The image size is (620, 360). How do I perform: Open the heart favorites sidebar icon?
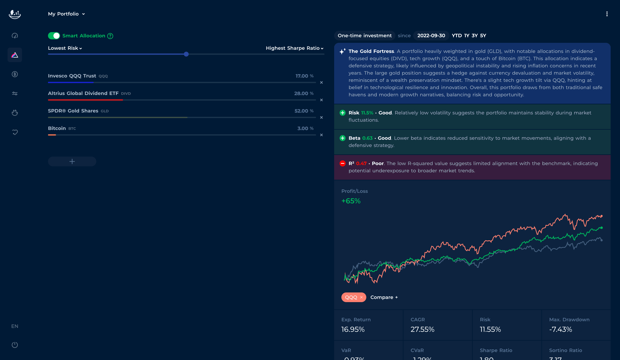(15, 132)
